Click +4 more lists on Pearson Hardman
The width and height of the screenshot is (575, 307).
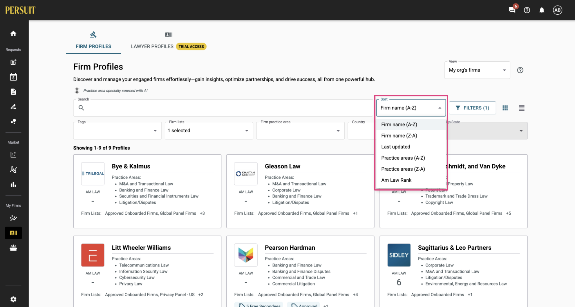click(x=355, y=295)
